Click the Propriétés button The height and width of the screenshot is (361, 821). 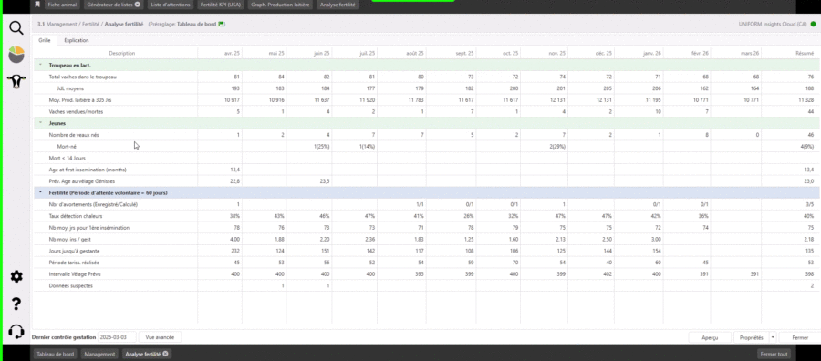751,338
